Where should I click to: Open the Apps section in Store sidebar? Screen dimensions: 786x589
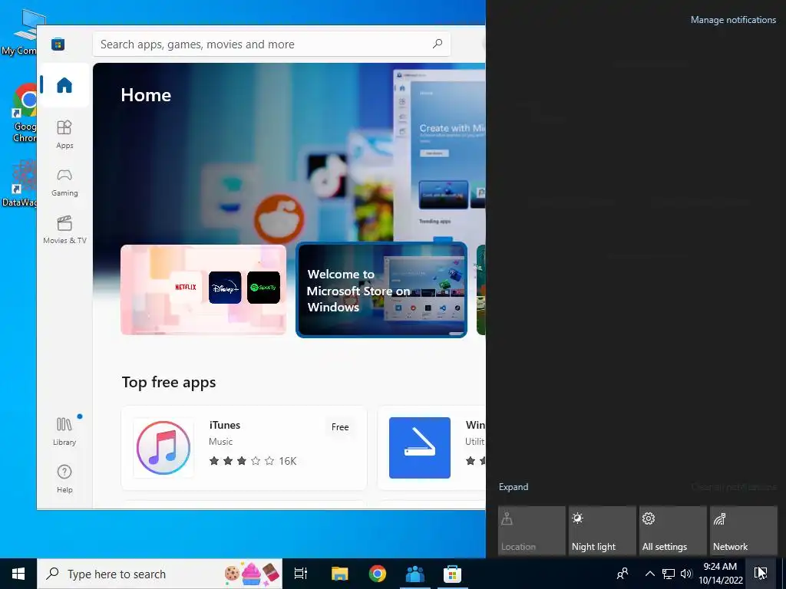(x=64, y=134)
